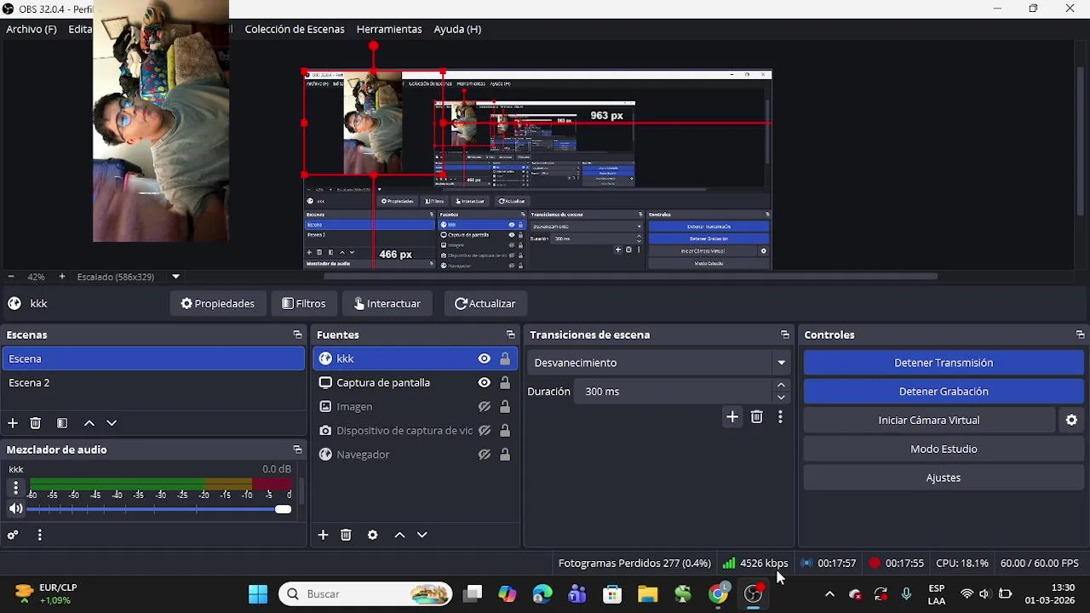This screenshot has width=1090, height=613.
Task: Zoom out preview with minus icon
Action: coord(11,277)
